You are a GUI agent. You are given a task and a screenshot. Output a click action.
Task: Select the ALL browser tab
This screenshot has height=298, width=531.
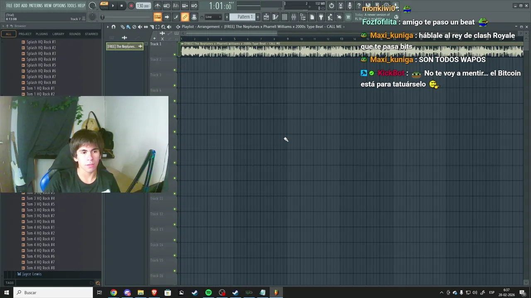click(x=8, y=34)
